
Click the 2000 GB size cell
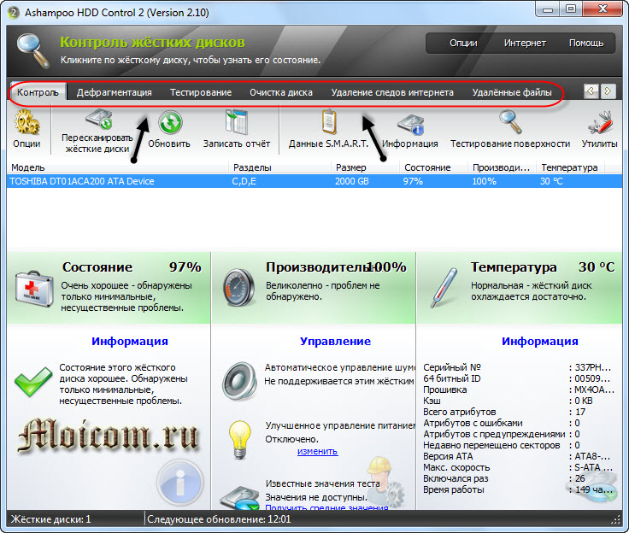coord(352,181)
